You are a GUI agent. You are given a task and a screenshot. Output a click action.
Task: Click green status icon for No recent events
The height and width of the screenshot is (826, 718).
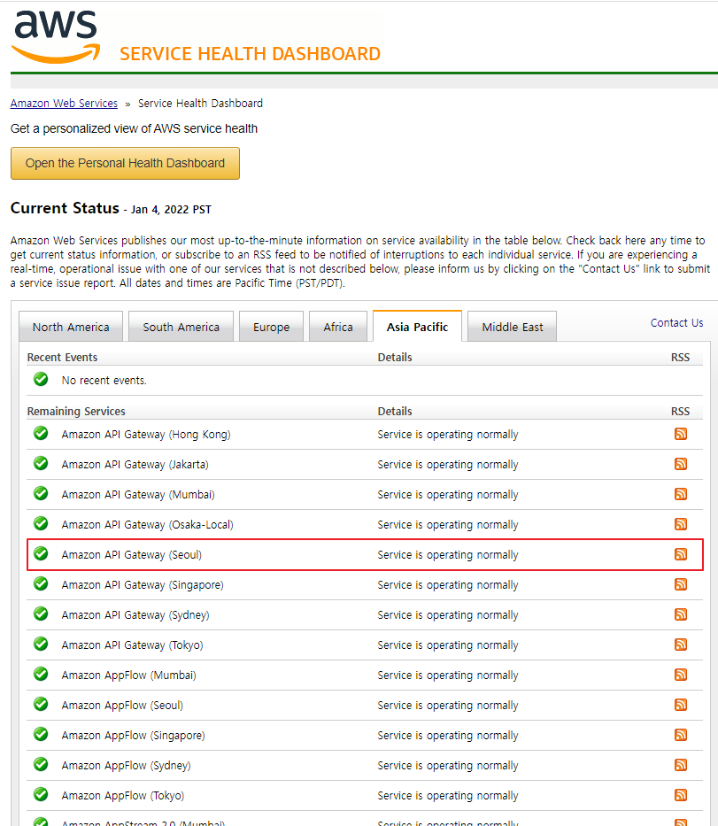pyautogui.click(x=41, y=379)
